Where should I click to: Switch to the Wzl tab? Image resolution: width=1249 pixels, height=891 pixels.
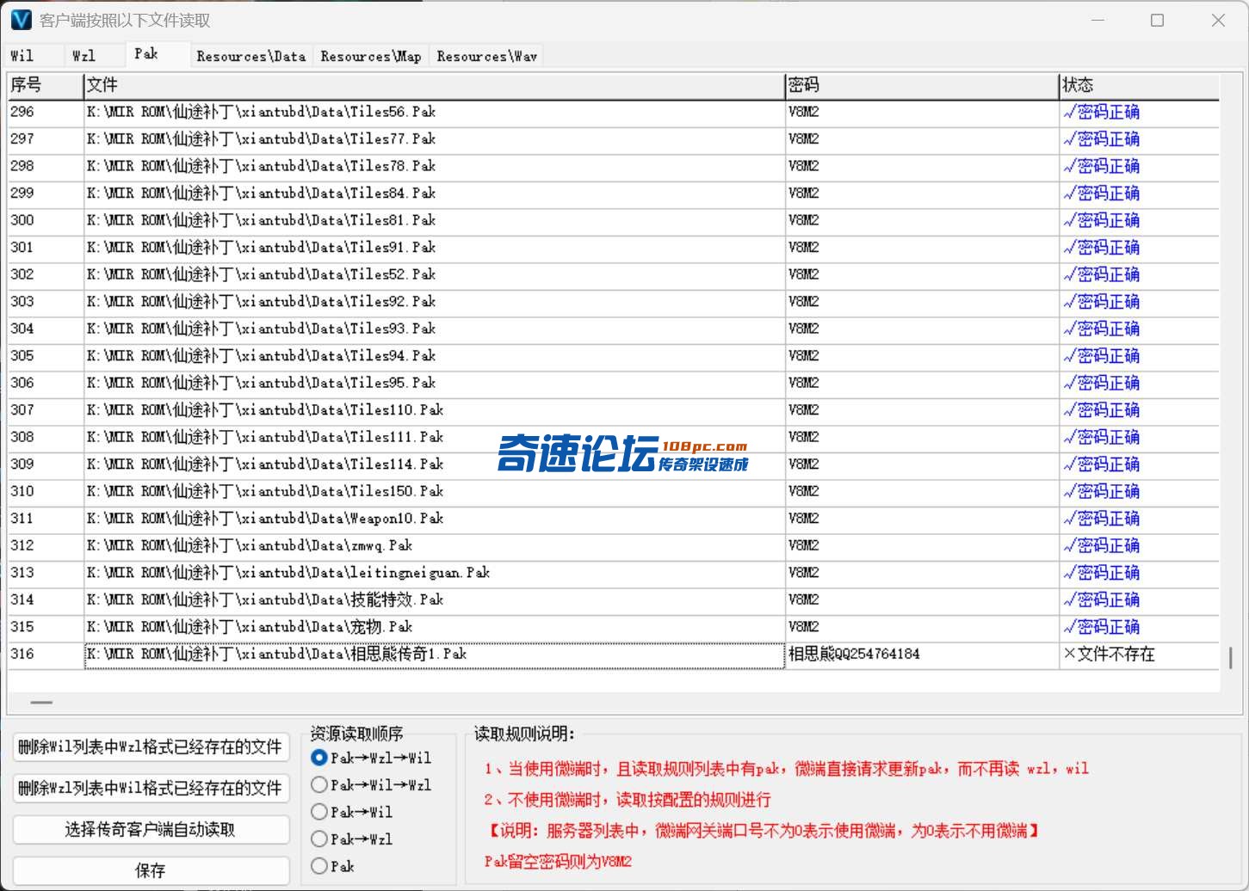coord(94,56)
